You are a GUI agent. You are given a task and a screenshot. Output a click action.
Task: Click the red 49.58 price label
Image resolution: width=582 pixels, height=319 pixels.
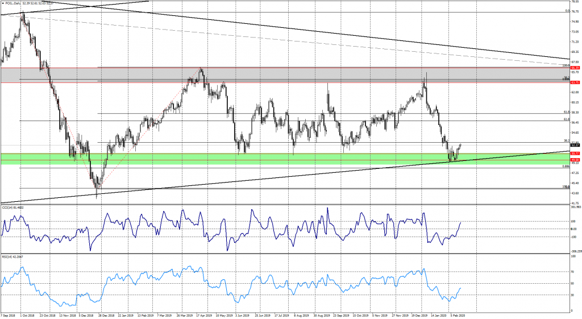click(x=575, y=160)
